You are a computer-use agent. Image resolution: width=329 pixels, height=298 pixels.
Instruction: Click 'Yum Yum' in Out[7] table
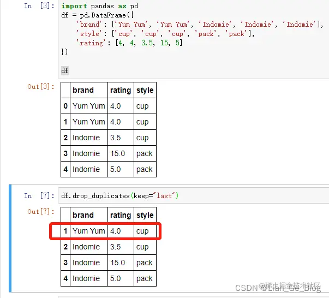(x=89, y=231)
